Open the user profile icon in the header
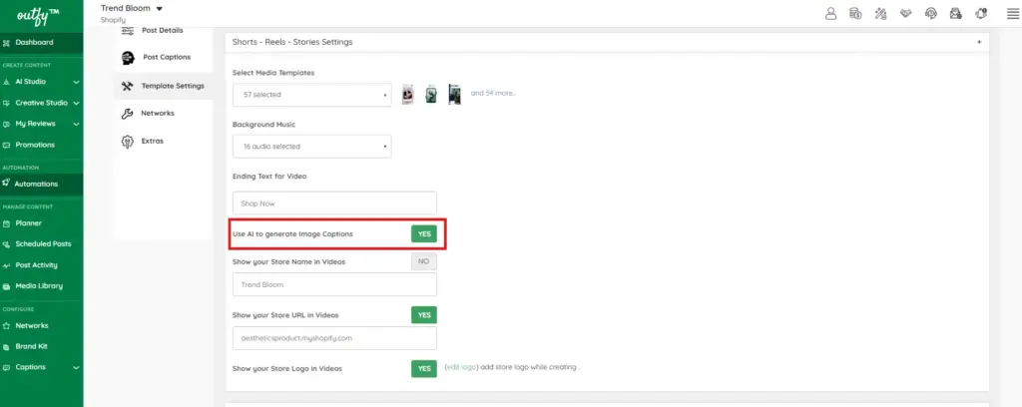 830,14
